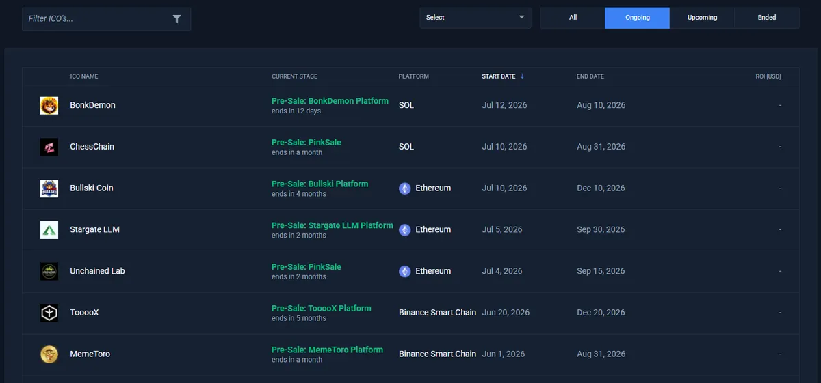Click Pre-Sale: Bullski Platform stage
Image resolution: width=821 pixels, height=383 pixels.
320,184
